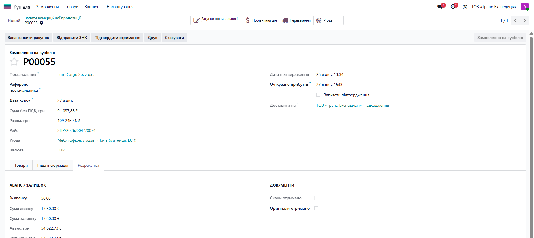This screenshot has width=534, height=238.
Task: Open Налаштування menu
Action: pos(120,7)
